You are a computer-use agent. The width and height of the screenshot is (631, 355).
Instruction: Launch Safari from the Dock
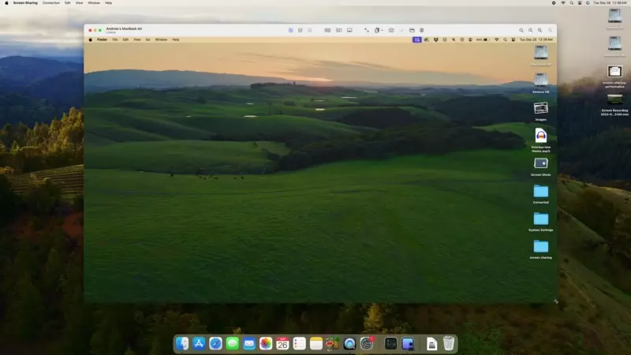(x=215, y=343)
